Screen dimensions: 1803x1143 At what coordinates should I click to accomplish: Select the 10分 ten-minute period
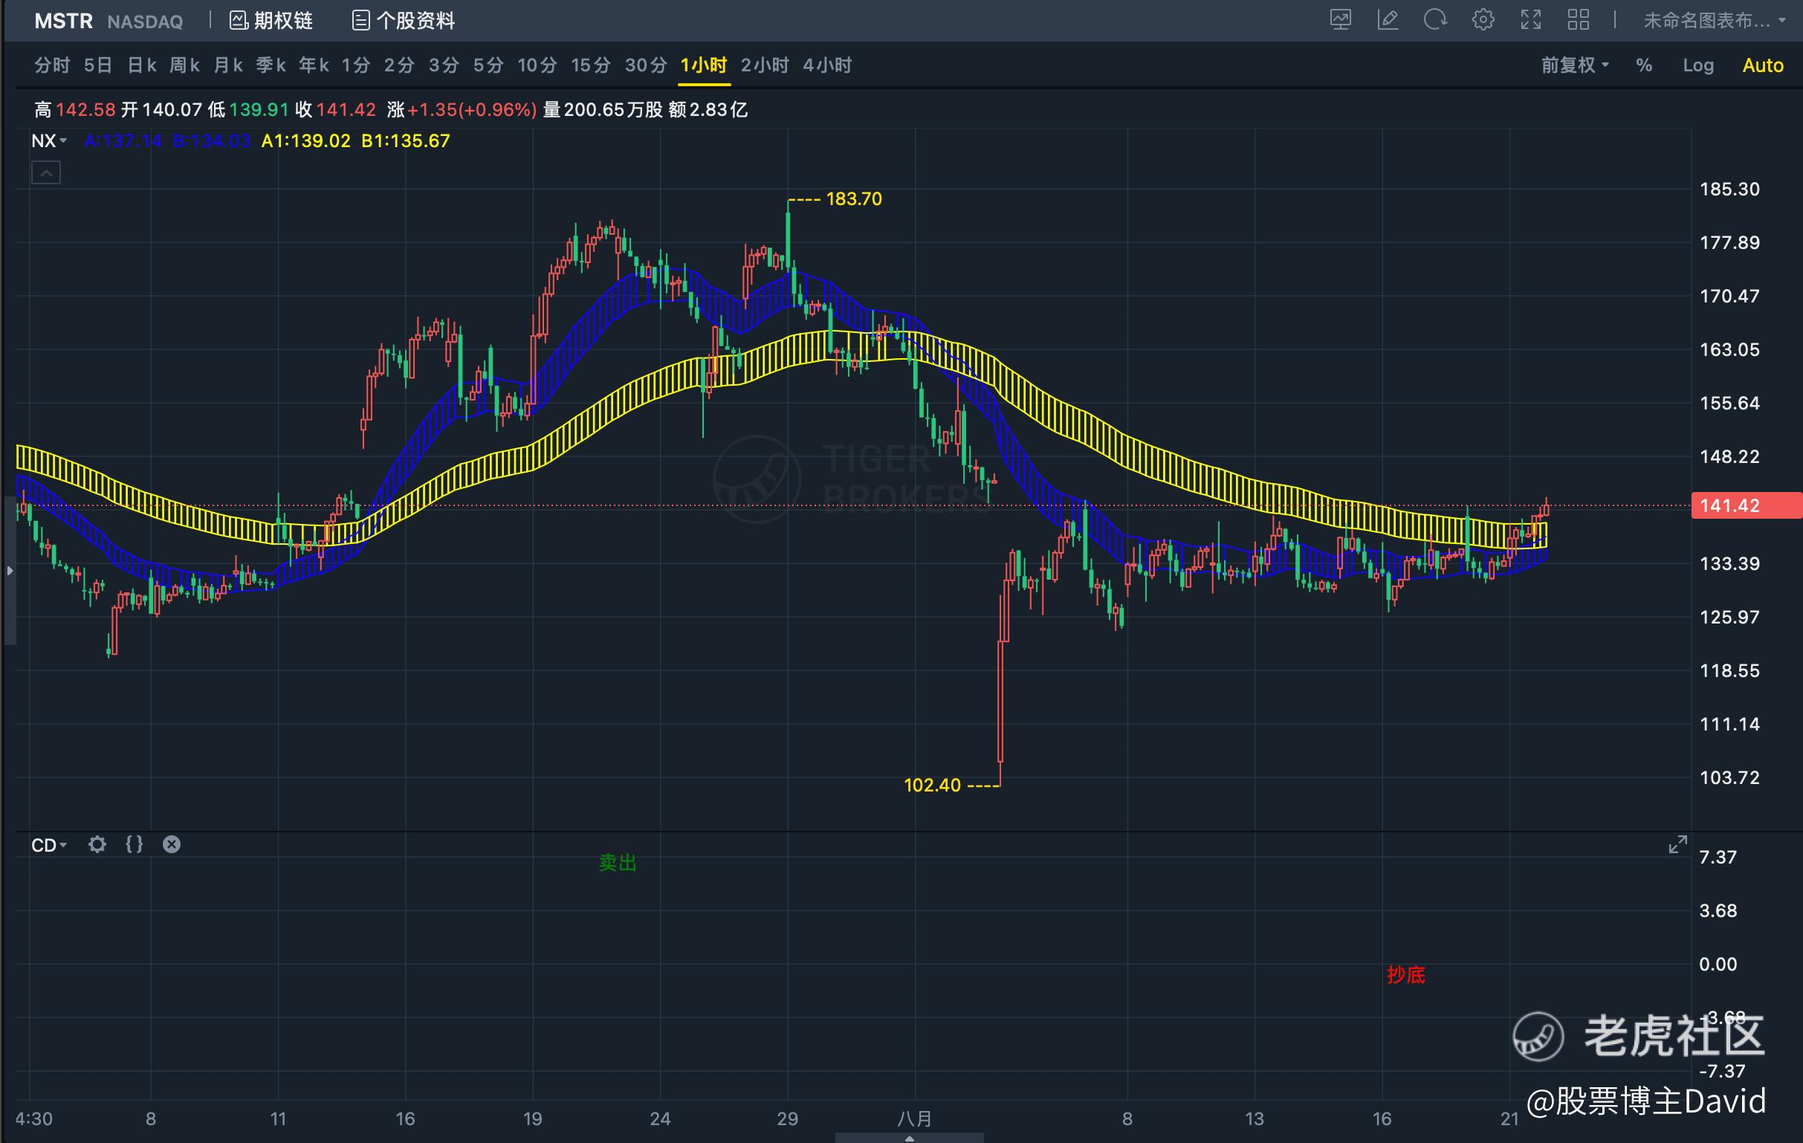[537, 65]
